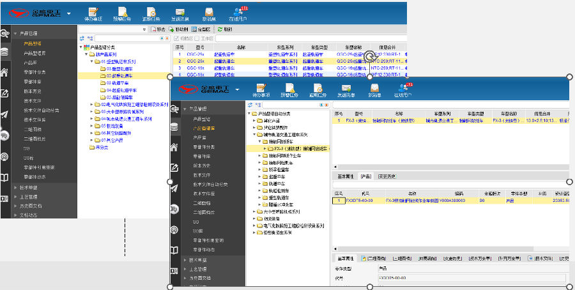The width and height of the screenshot is (575, 290).
Task: Collapse 城市轨道交通工程车系列 node in front tree
Action: [x=255, y=135]
